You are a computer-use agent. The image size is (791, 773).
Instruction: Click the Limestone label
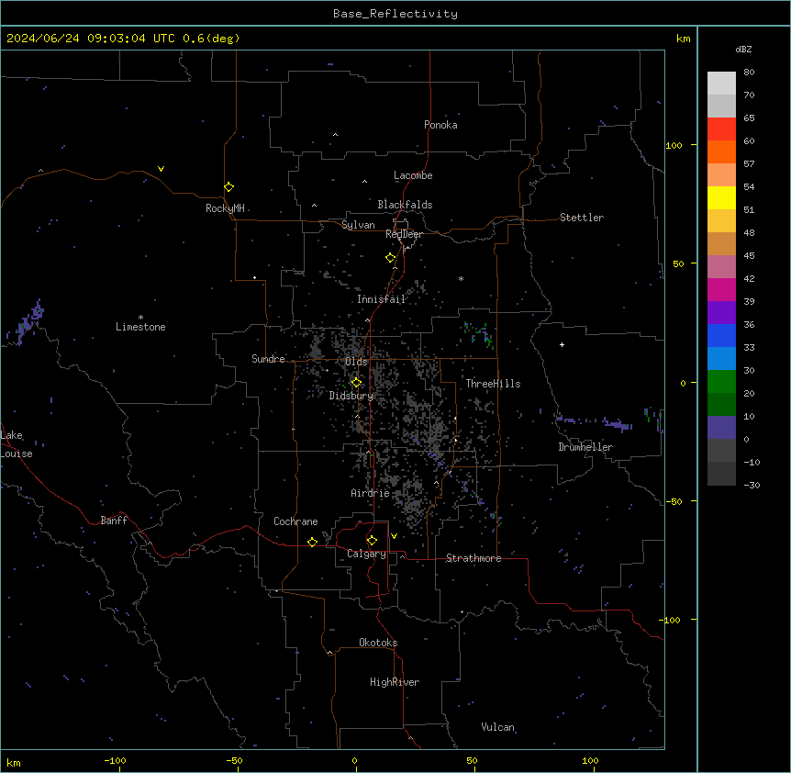140,327
